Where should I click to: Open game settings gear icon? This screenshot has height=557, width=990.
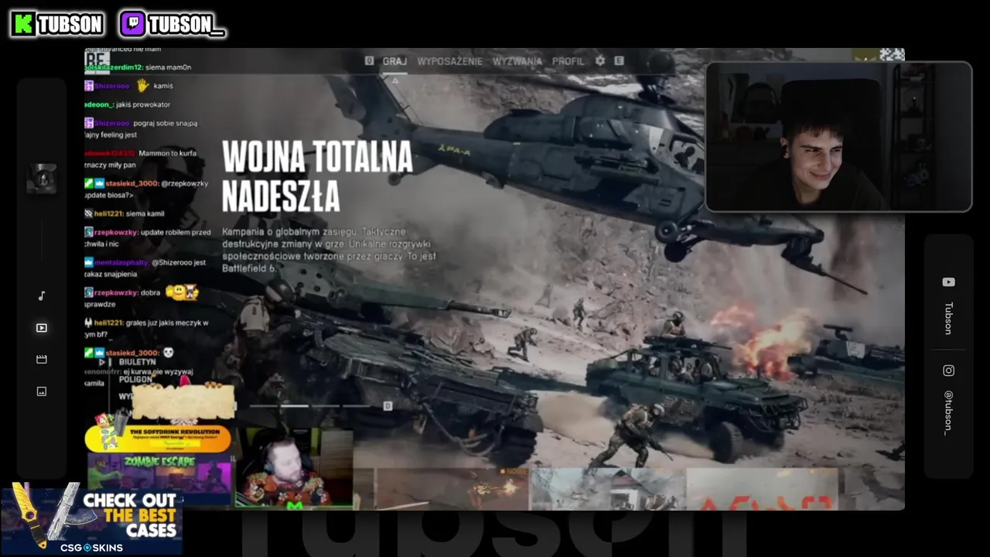click(x=599, y=60)
